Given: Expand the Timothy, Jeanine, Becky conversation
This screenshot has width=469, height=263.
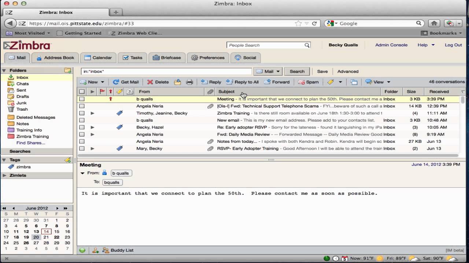Looking at the screenshot, I should tap(92, 113).
